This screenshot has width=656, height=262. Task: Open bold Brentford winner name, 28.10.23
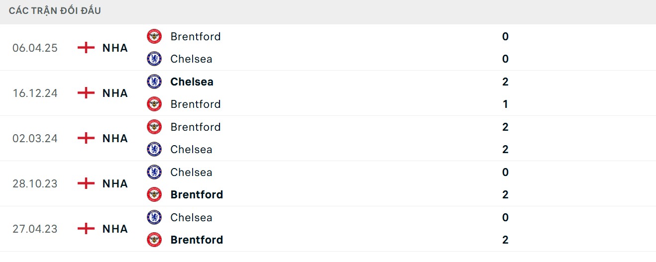pos(197,194)
